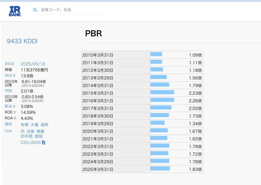
Task: Click the 1.83倍 PBR value
Action: pos(195,169)
